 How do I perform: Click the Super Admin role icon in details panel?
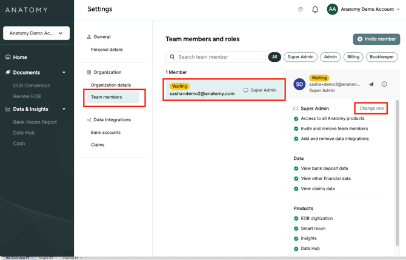296,108
